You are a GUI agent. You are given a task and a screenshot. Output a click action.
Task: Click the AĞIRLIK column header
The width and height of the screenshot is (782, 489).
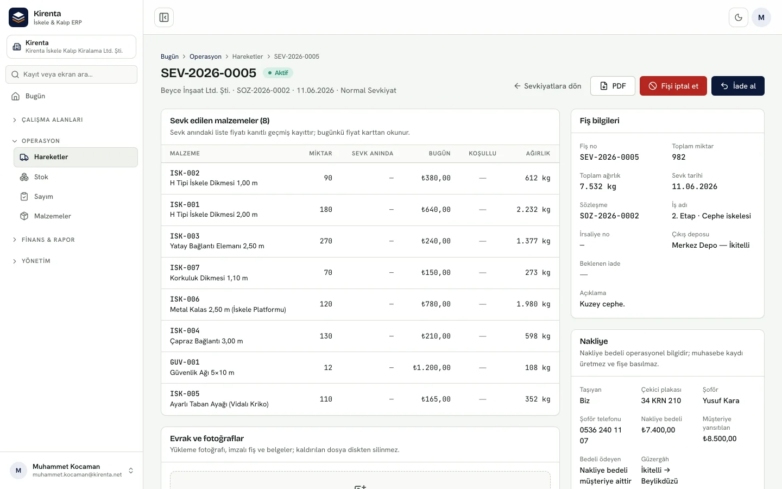pos(538,154)
